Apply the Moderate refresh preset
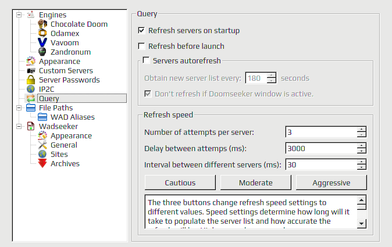 [x=256, y=182]
